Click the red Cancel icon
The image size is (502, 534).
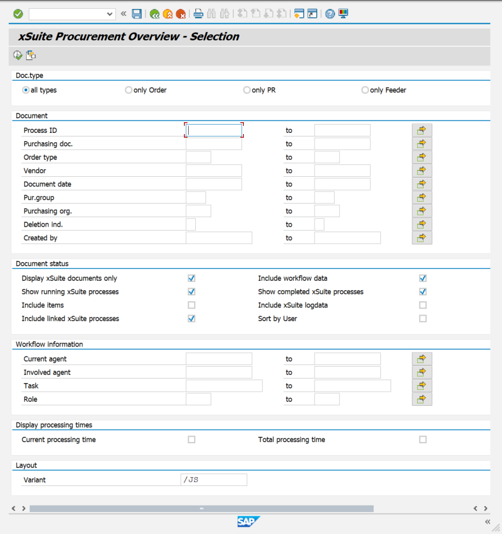180,14
